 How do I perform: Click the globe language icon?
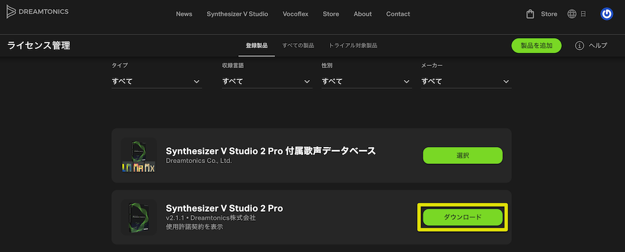[x=572, y=14]
